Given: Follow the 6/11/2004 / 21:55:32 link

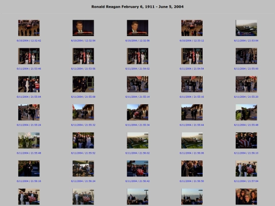Looking at the screenshot, I should (83, 125).
